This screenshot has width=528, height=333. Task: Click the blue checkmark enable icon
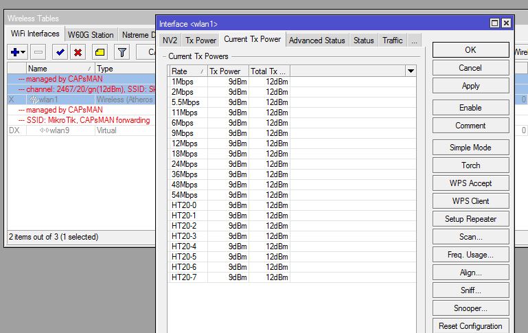(60, 52)
